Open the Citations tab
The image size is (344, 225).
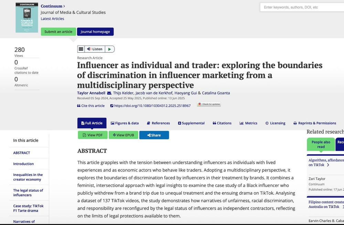tap(222, 123)
